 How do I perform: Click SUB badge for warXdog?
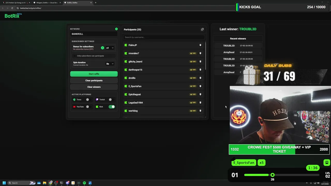[193, 111]
